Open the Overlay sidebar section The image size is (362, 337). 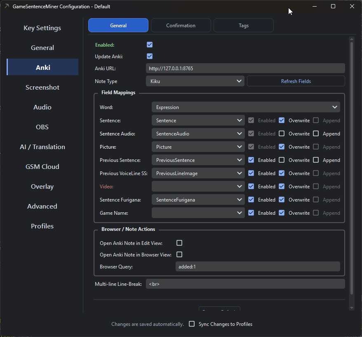(42, 186)
